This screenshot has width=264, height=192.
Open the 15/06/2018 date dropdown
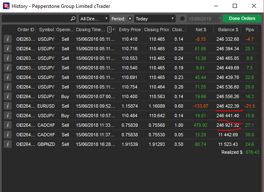[204, 19]
